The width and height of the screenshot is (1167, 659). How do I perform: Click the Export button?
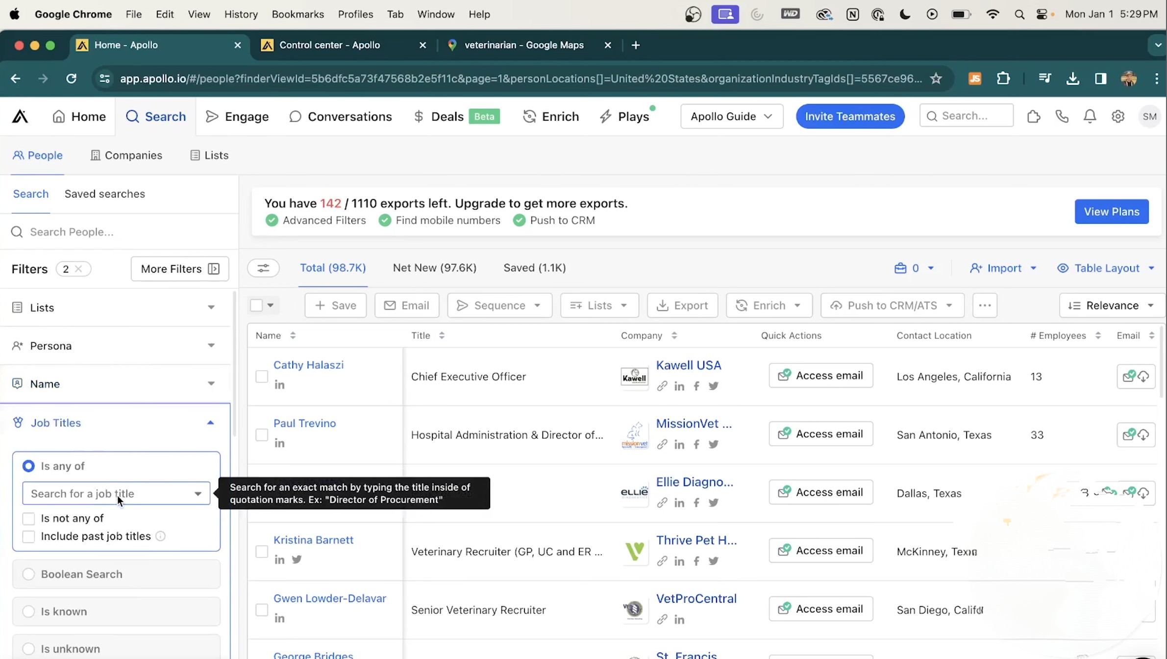click(x=682, y=305)
